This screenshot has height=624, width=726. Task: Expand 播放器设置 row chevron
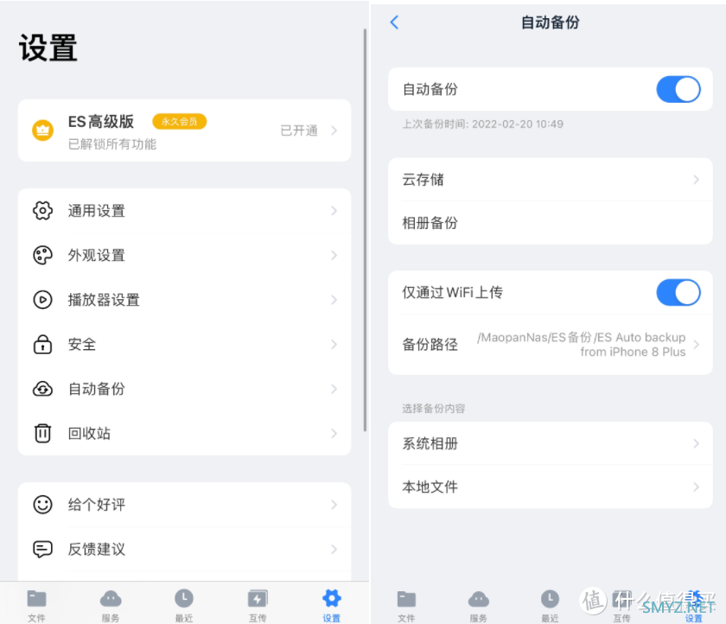tap(334, 300)
